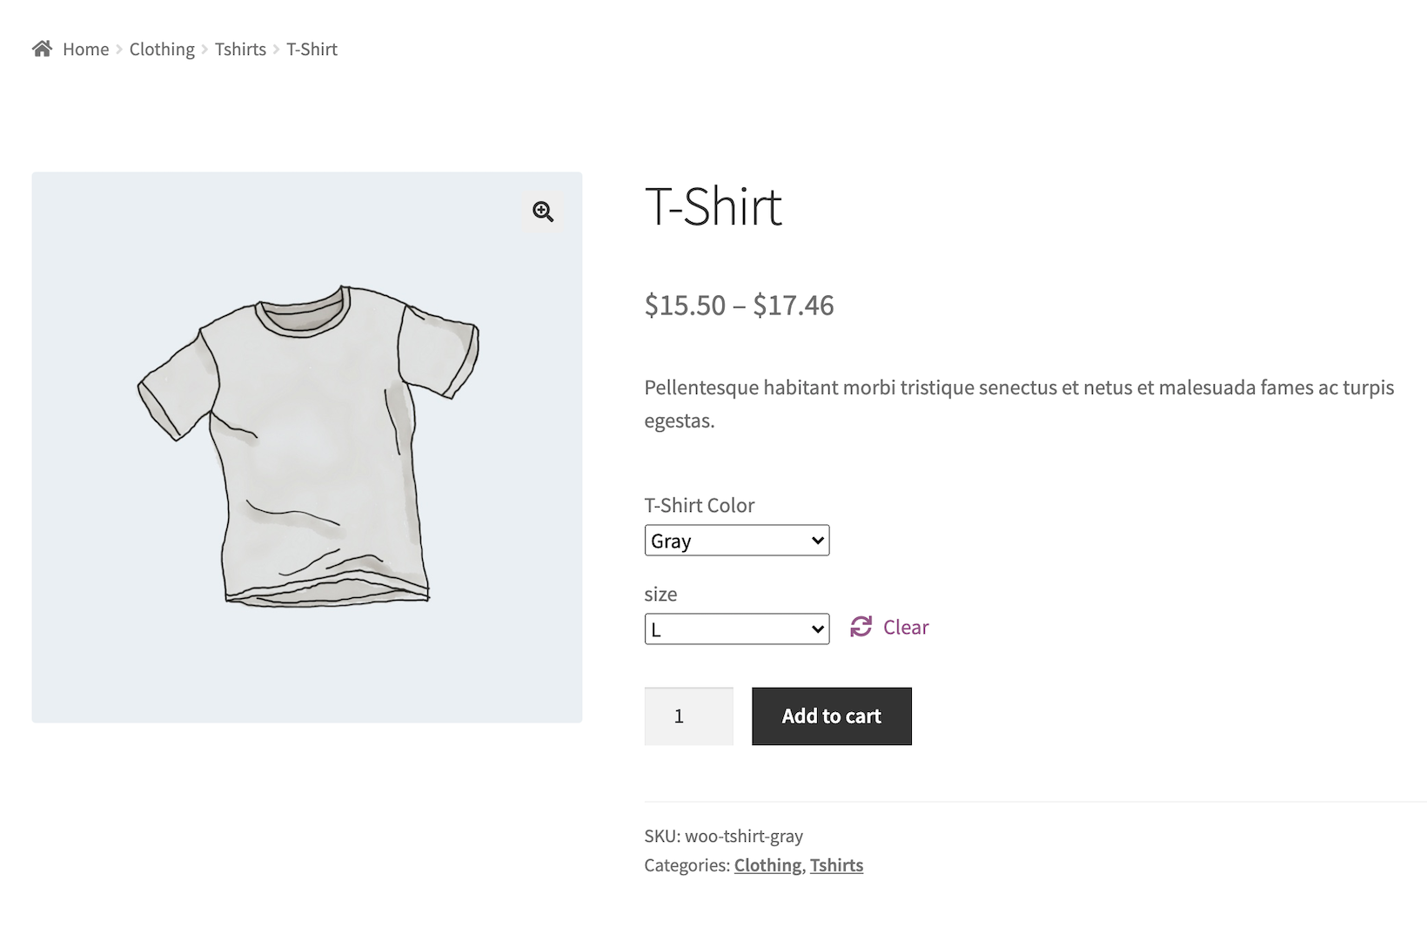Click the purple refresh icon beside Clear
This screenshot has width=1427, height=928.
(861, 627)
